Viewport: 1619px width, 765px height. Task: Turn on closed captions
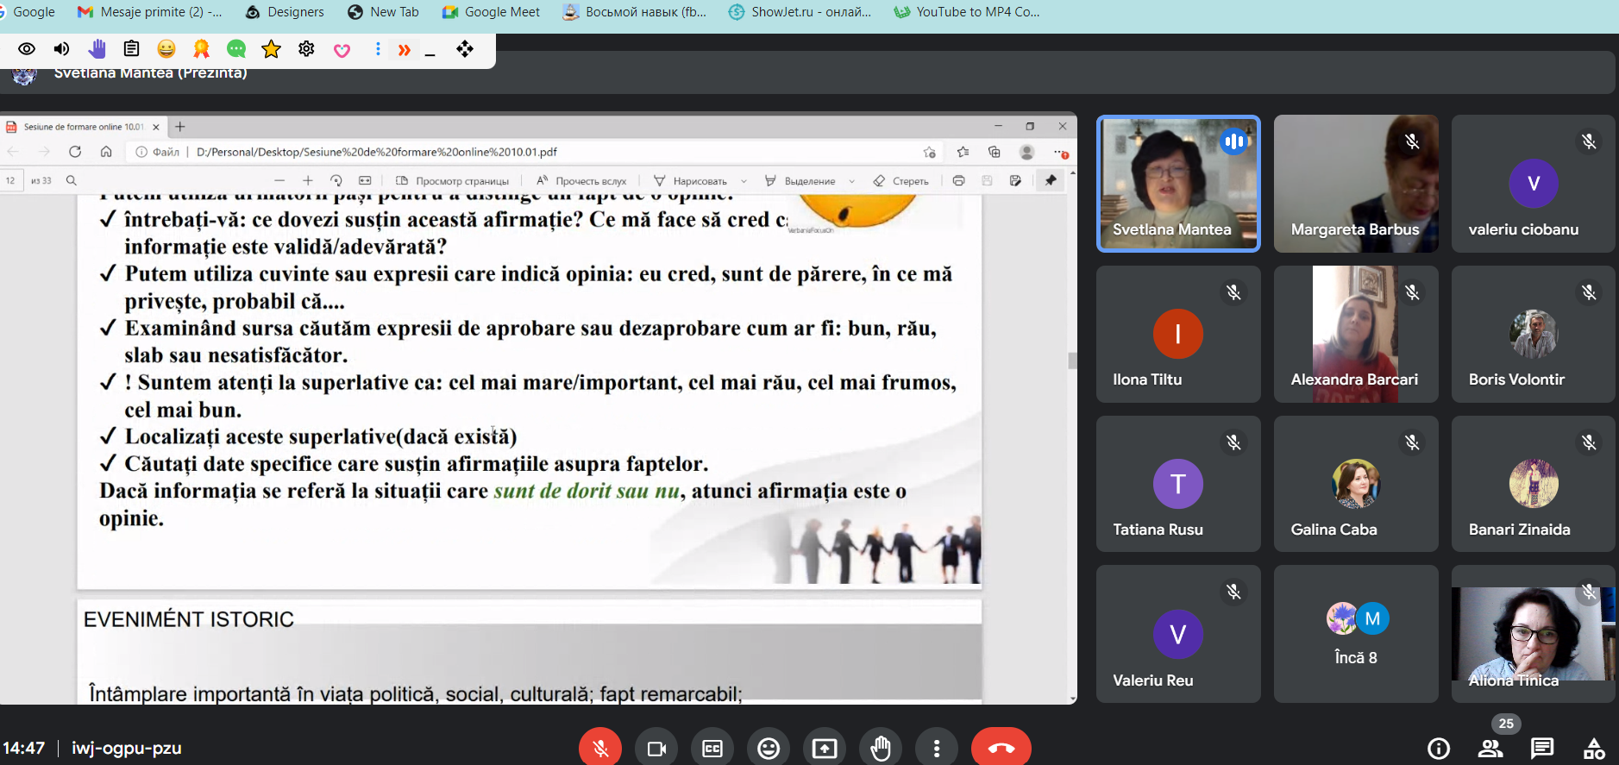tap(712, 748)
